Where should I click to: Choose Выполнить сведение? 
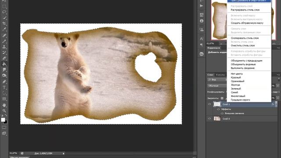[243, 68]
